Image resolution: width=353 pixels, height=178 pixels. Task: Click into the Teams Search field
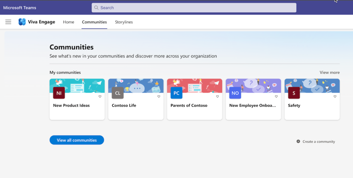[194, 8]
